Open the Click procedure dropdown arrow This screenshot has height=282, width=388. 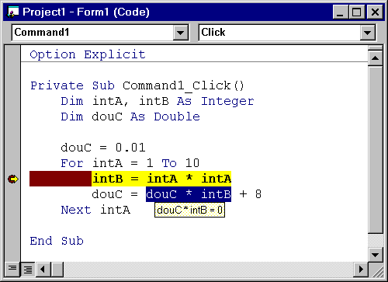tap(367, 33)
